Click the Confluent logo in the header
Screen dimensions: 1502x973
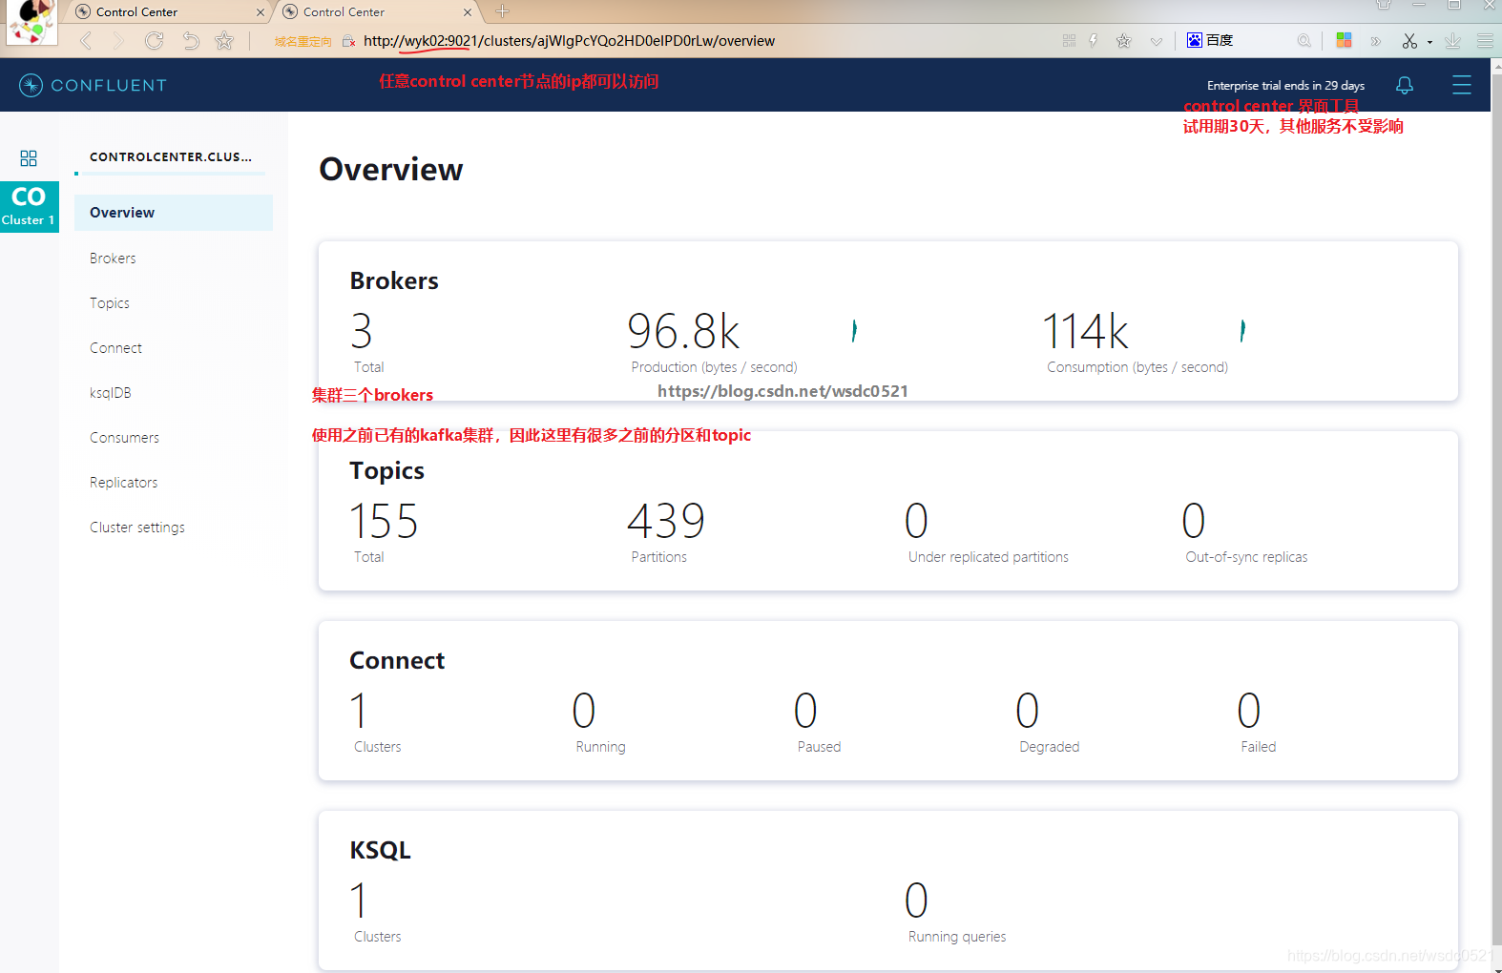pos(93,85)
